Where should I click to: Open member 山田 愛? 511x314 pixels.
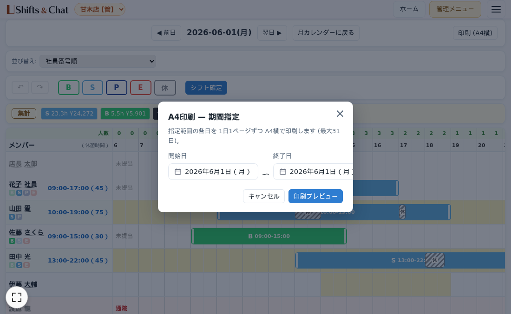pos(20,208)
